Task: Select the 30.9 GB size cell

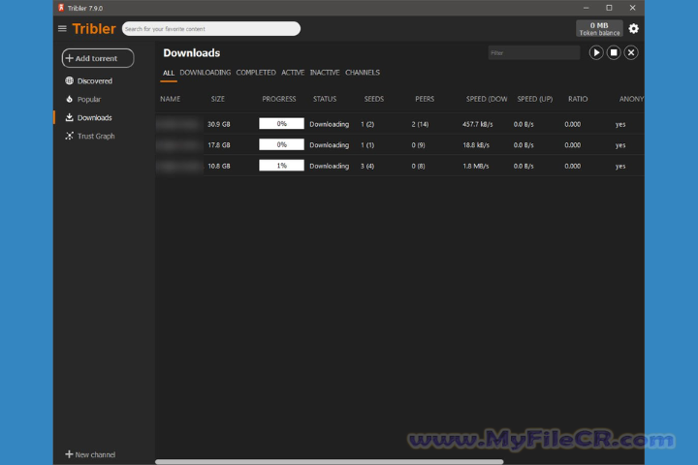Action: [x=219, y=125]
